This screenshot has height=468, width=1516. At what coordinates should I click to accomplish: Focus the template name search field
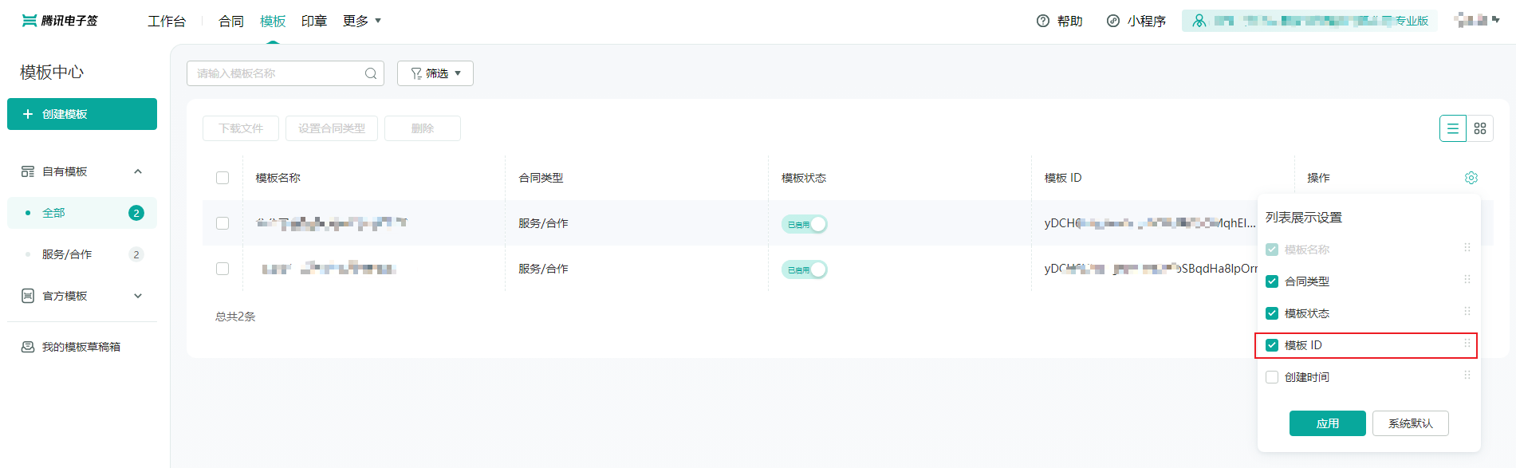coord(275,73)
